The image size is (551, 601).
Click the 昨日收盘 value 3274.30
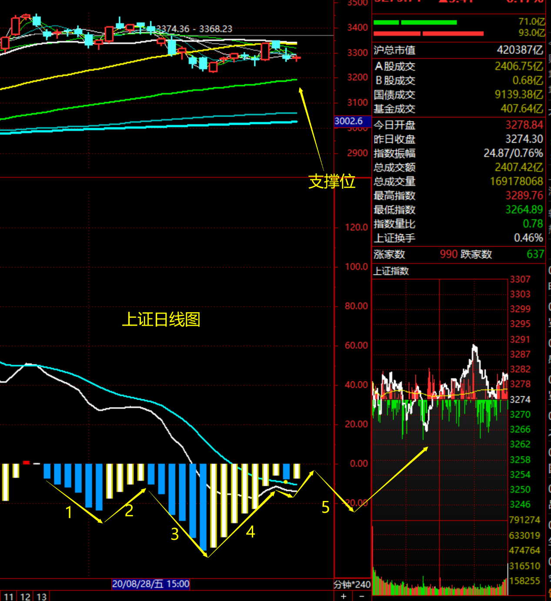pos(524,139)
